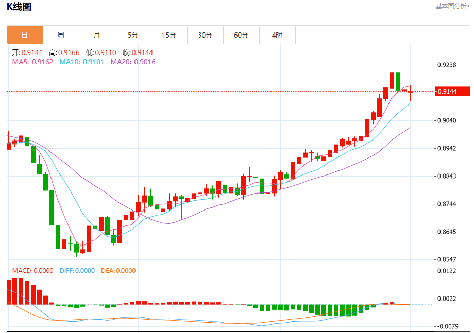The image size is (474, 333).
Task: Open the 15分 interval tab
Action: tap(169, 35)
